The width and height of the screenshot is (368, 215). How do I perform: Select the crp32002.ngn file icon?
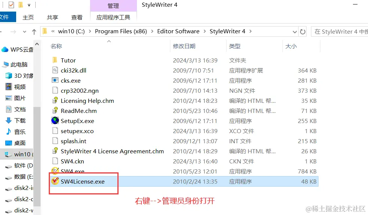55,90
